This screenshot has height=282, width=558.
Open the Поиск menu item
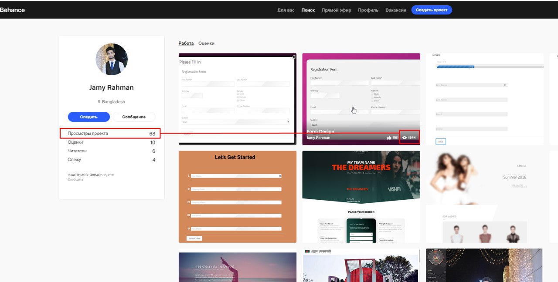(x=308, y=10)
